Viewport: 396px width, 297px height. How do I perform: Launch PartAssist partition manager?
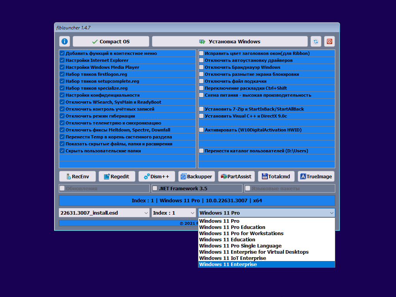pos(236,176)
